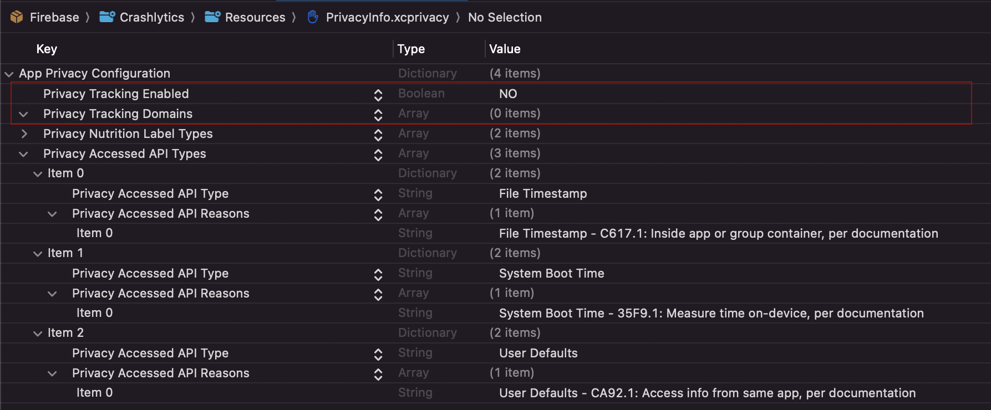
Task: Open key stepper for Privacy Accessed API Types row
Action: coord(378,155)
